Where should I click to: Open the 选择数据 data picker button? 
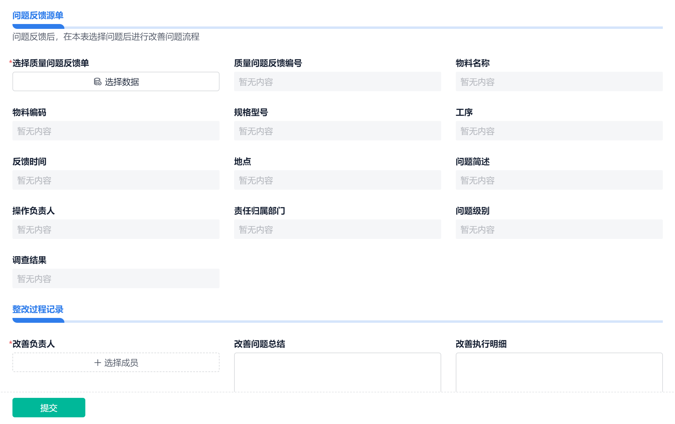pyautogui.click(x=116, y=81)
